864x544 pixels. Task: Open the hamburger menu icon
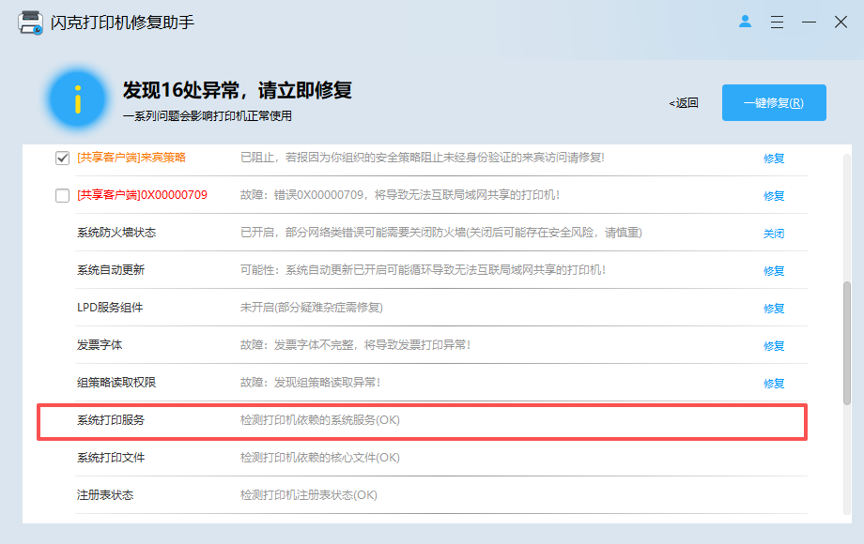click(777, 22)
